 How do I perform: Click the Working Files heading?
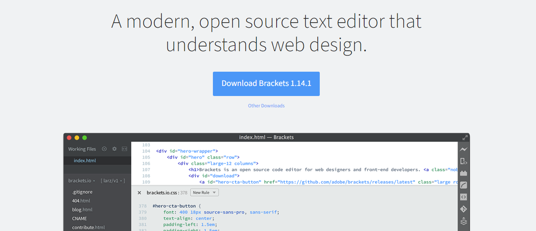(82, 149)
